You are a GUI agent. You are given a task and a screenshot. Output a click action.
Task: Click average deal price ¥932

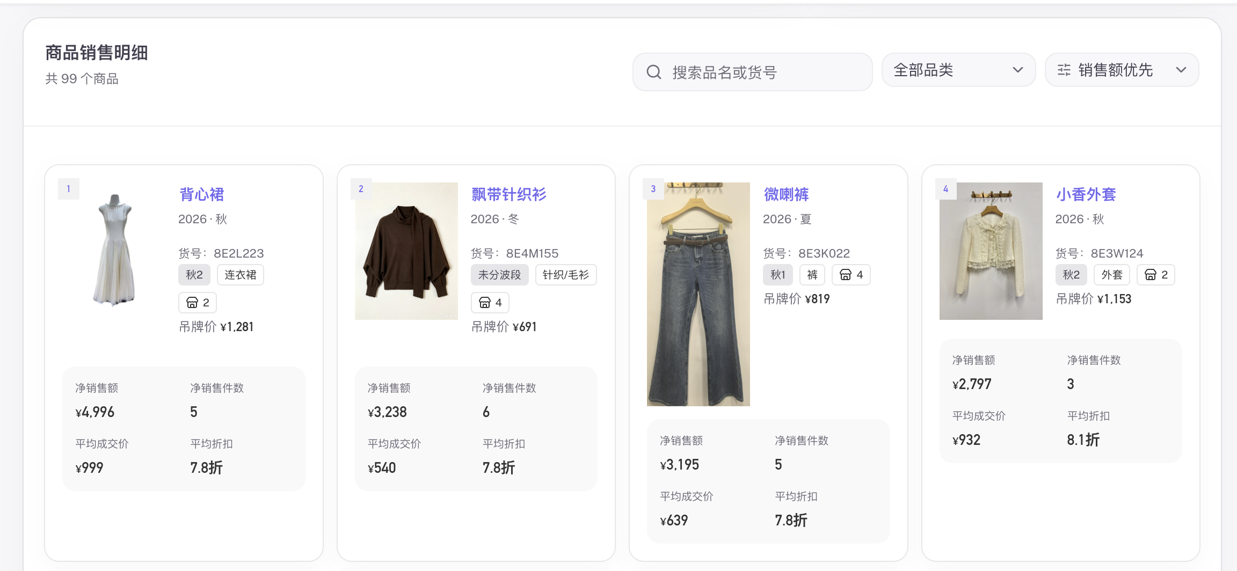click(x=966, y=440)
